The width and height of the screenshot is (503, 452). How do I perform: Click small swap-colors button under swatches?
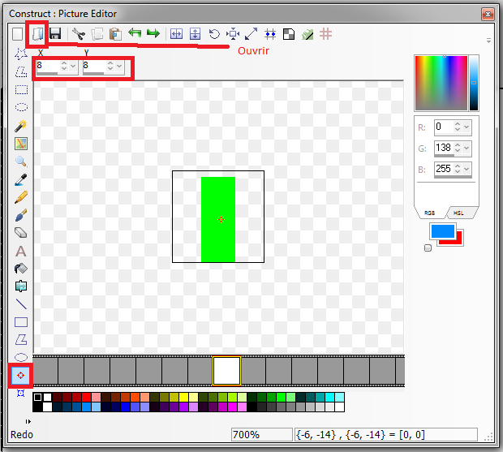428,248
